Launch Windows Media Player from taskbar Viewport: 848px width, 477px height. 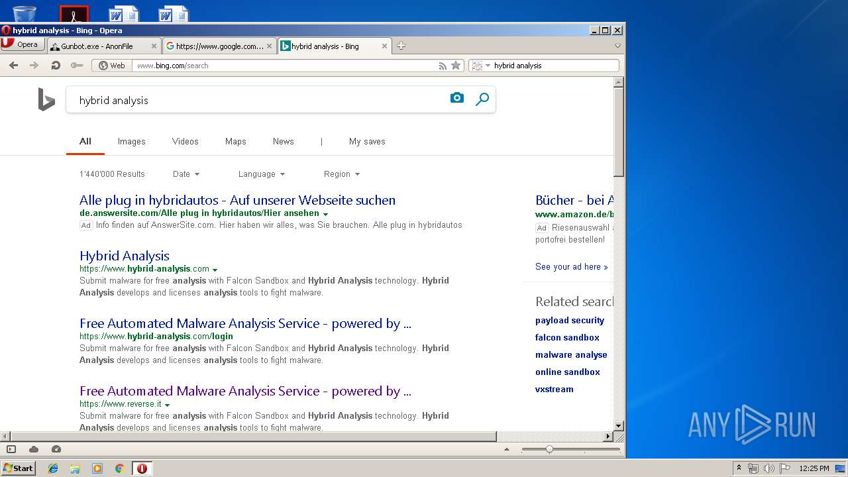(x=97, y=468)
